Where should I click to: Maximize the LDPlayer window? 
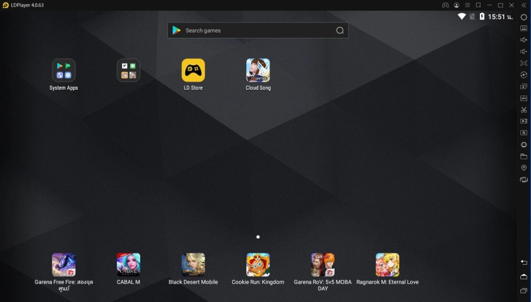pyautogui.click(x=500, y=5)
